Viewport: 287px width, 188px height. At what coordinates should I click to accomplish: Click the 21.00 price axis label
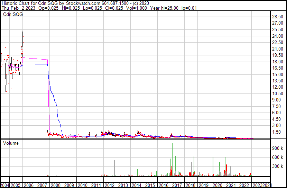278,49
